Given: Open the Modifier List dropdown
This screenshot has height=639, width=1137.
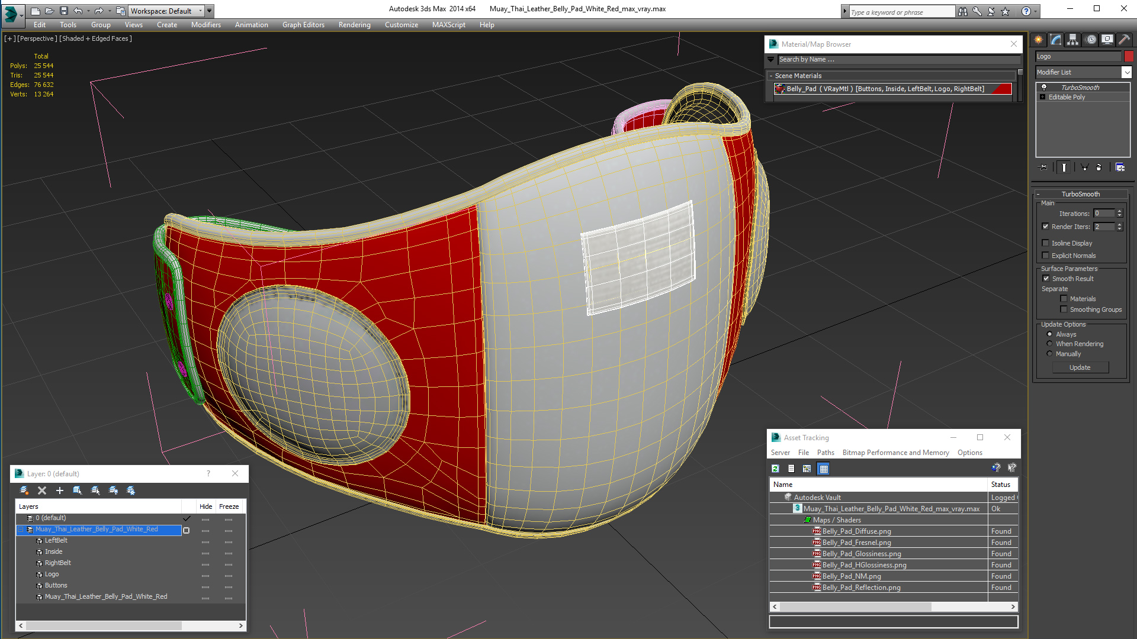Looking at the screenshot, I should pyautogui.click(x=1126, y=72).
